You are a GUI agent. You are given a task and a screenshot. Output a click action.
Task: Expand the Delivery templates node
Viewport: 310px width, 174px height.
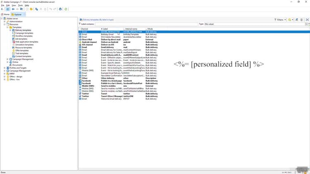pyautogui.click(x=10, y=30)
